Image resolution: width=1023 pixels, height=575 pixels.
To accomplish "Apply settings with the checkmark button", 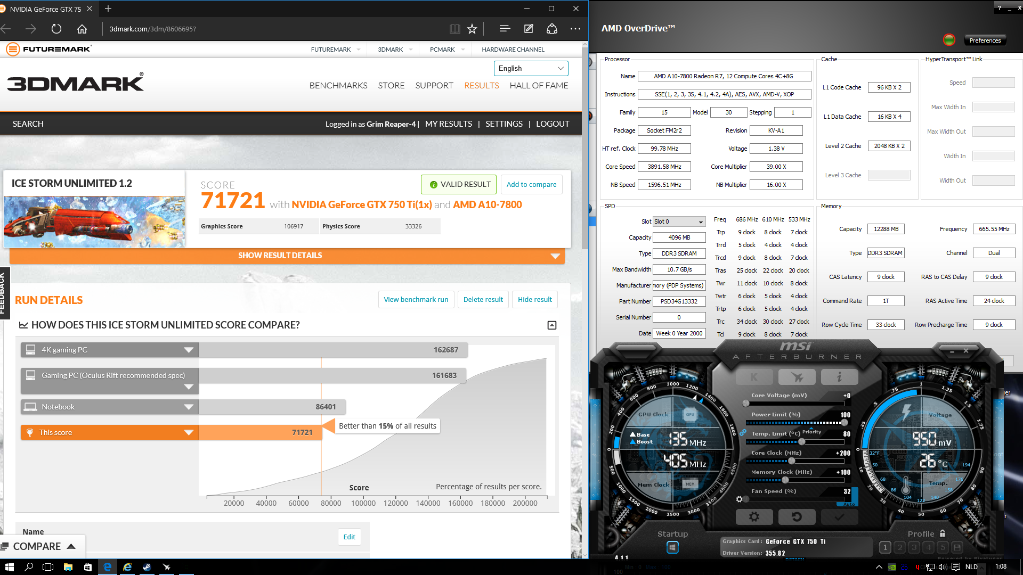I will tap(839, 516).
